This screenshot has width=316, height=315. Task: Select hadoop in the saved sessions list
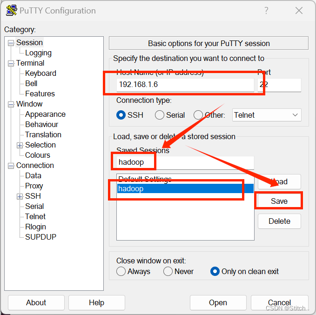(185, 188)
